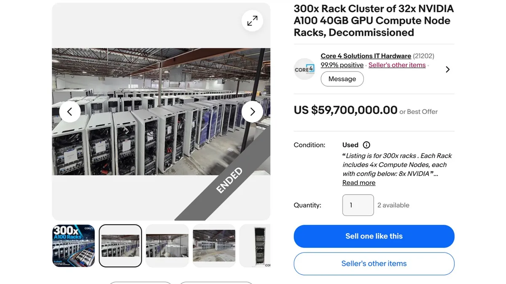Screen dimensions: 506x284
Task: Click the main warehouse rack photo
Action: (161, 111)
